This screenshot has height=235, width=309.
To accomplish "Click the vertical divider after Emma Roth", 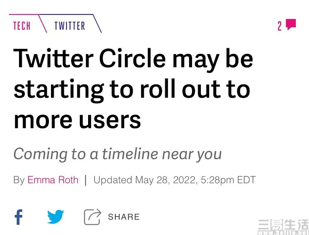I will click(85, 180).
